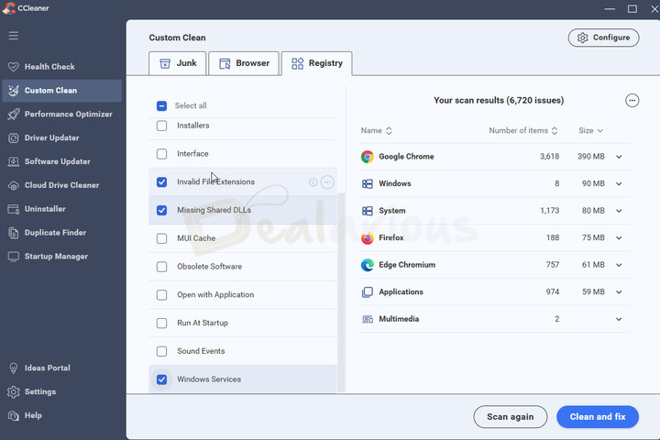Check the Sound Events checkbox
660x440 pixels.
point(161,351)
